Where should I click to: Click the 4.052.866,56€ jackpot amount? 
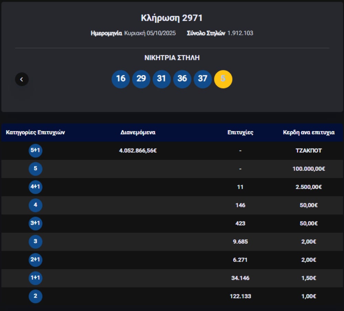pos(138,151)
